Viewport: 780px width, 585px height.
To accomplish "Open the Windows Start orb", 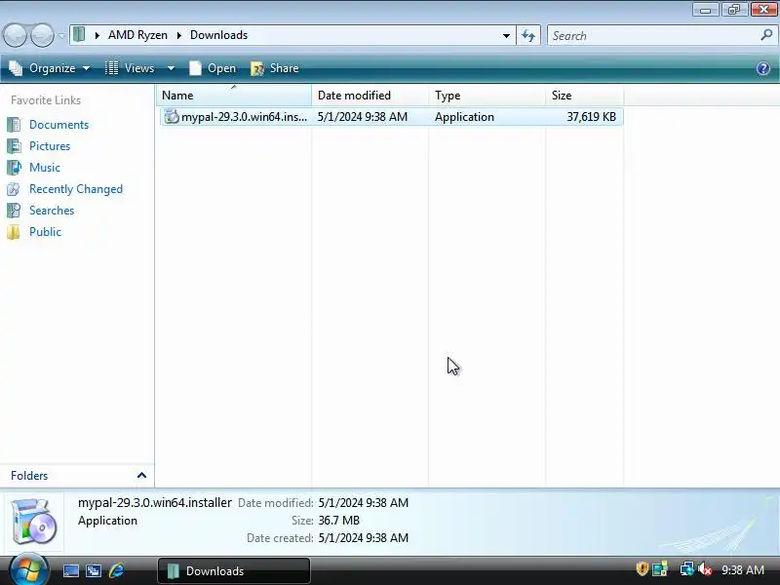I will (x=28, y=569).
